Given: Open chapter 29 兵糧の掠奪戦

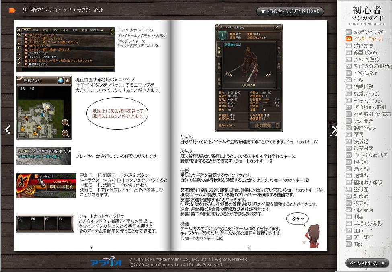Looking at the screenshot, I should pyautogui.click(x=364, y=223).
